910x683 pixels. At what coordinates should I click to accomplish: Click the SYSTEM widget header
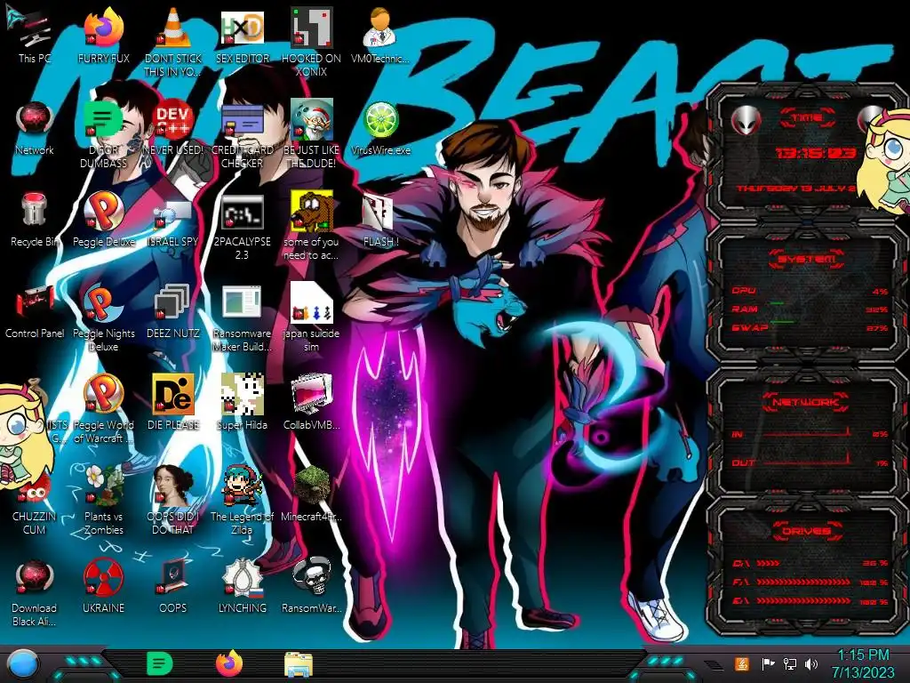[x=807, y=259]
